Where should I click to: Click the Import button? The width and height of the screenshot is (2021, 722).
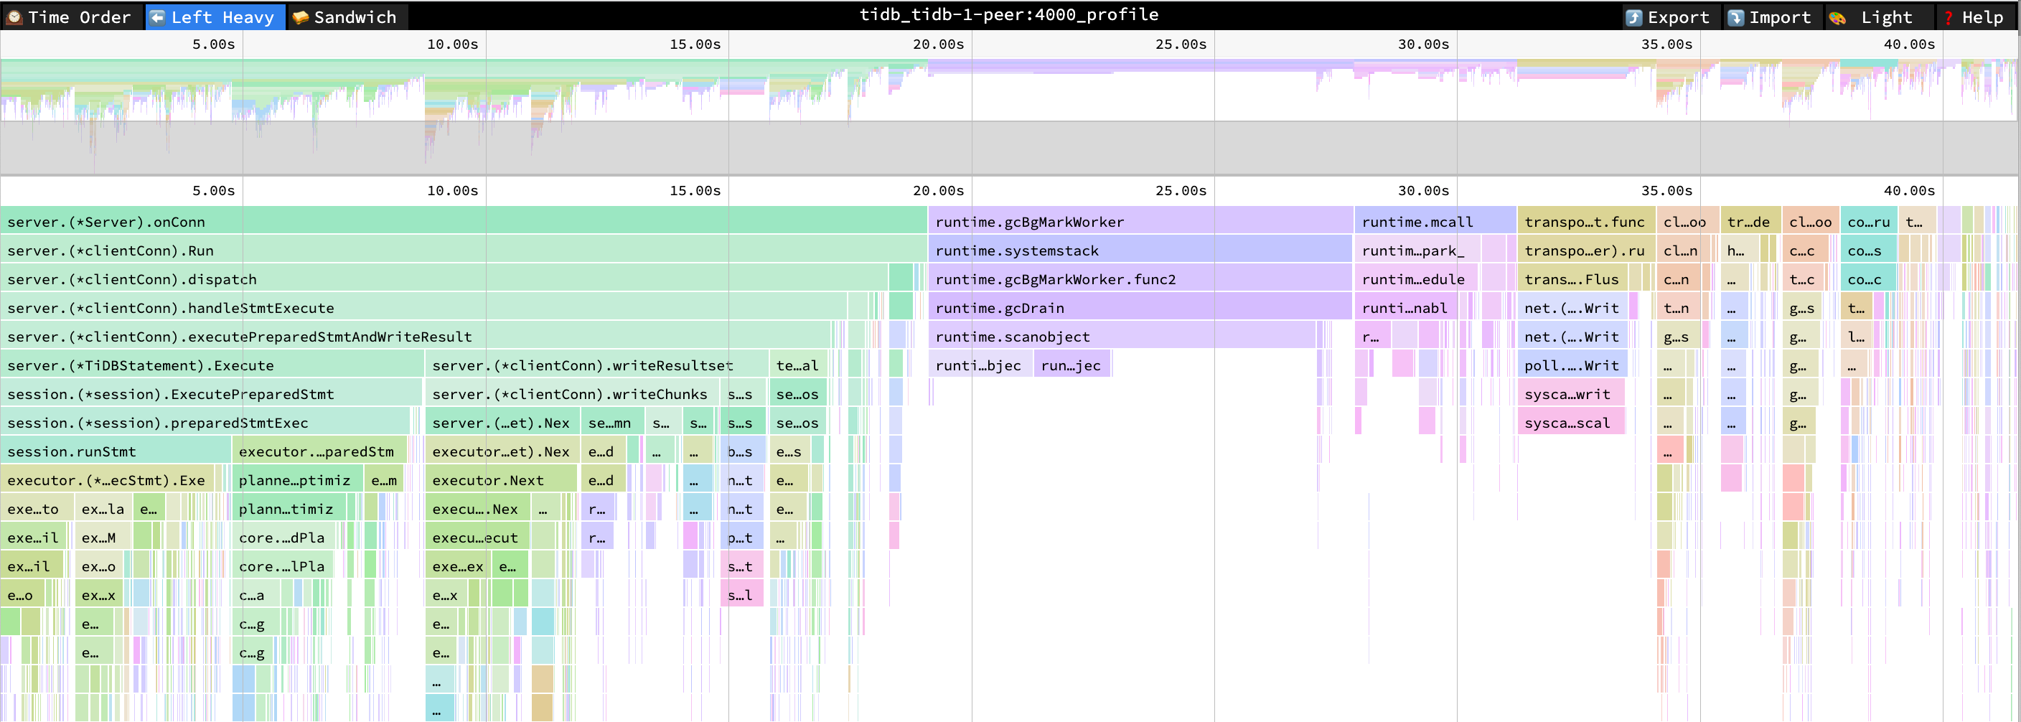1771,17
